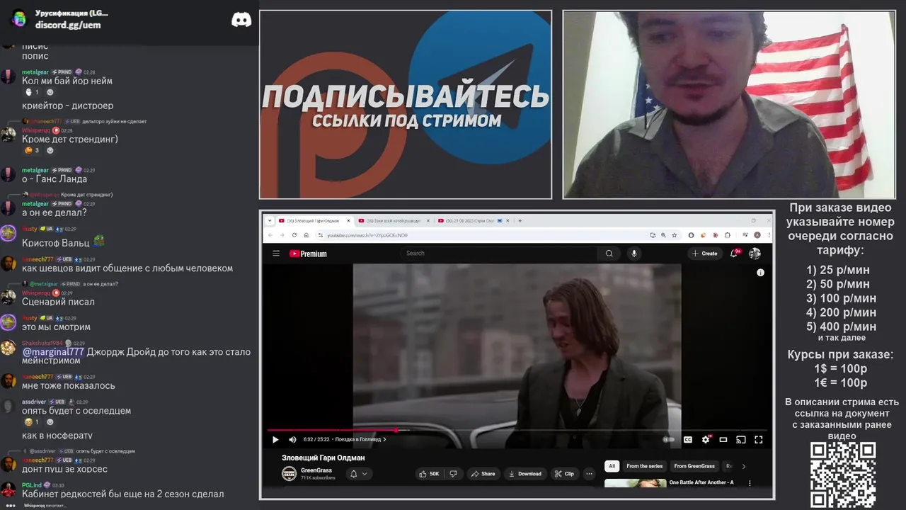Show the video info card icon
The height and width of the screenshot is (510, 906).
pyautogui.click(x=760, y=272)
